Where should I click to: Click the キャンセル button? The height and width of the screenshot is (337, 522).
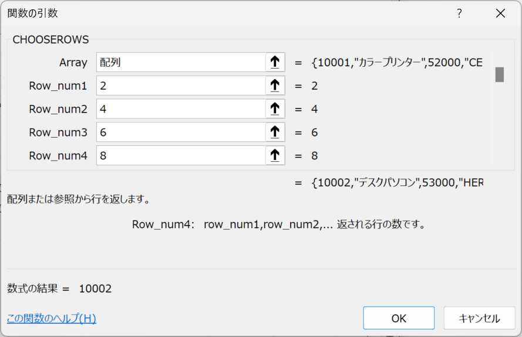(479, 318)
